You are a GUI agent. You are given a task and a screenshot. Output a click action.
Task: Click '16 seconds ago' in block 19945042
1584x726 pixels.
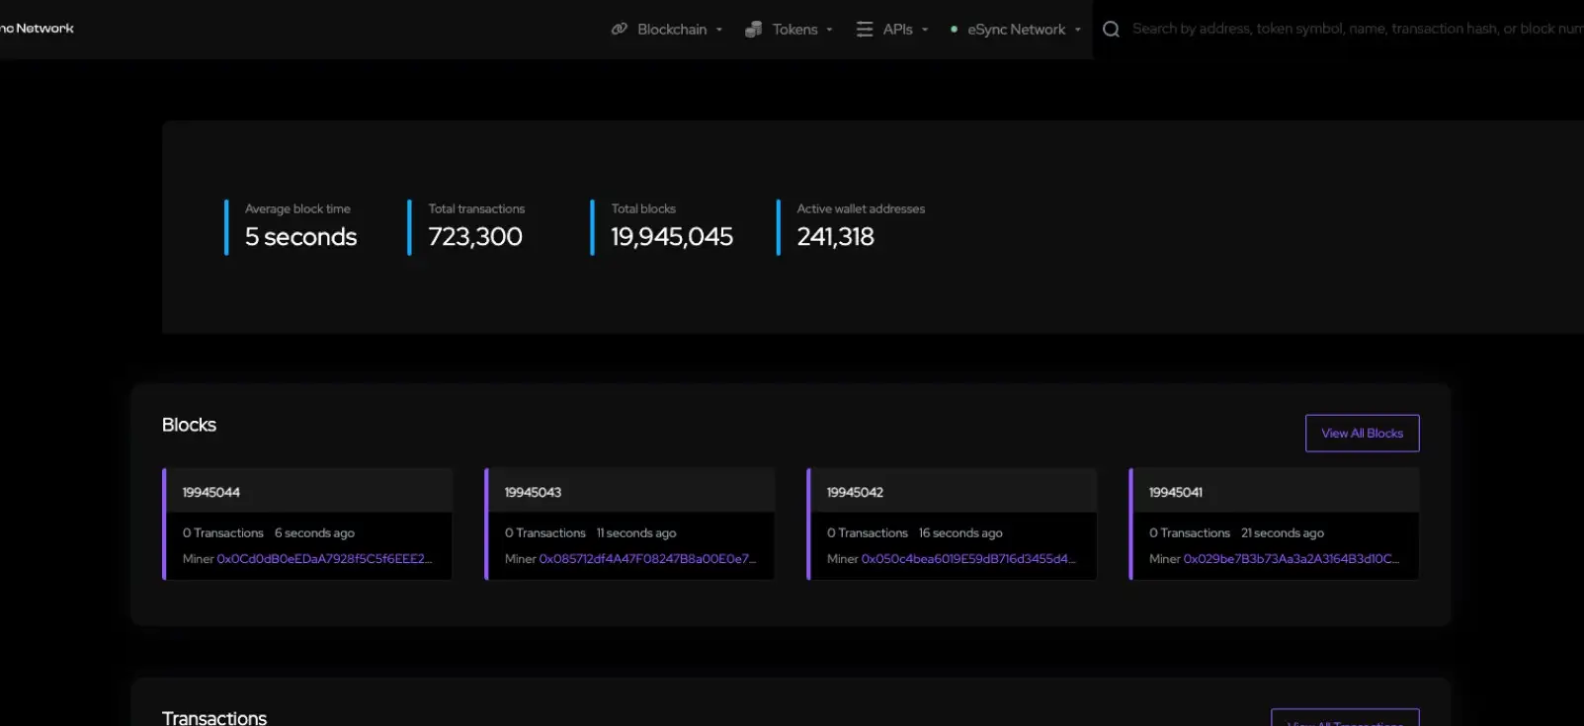click(x=960, y=532)
